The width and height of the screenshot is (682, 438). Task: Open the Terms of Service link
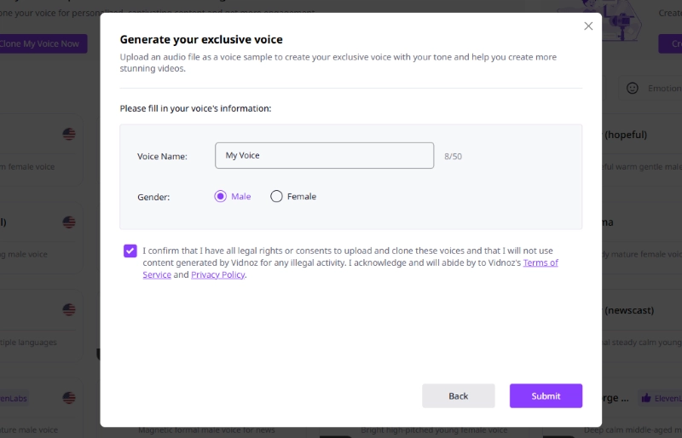540,262
